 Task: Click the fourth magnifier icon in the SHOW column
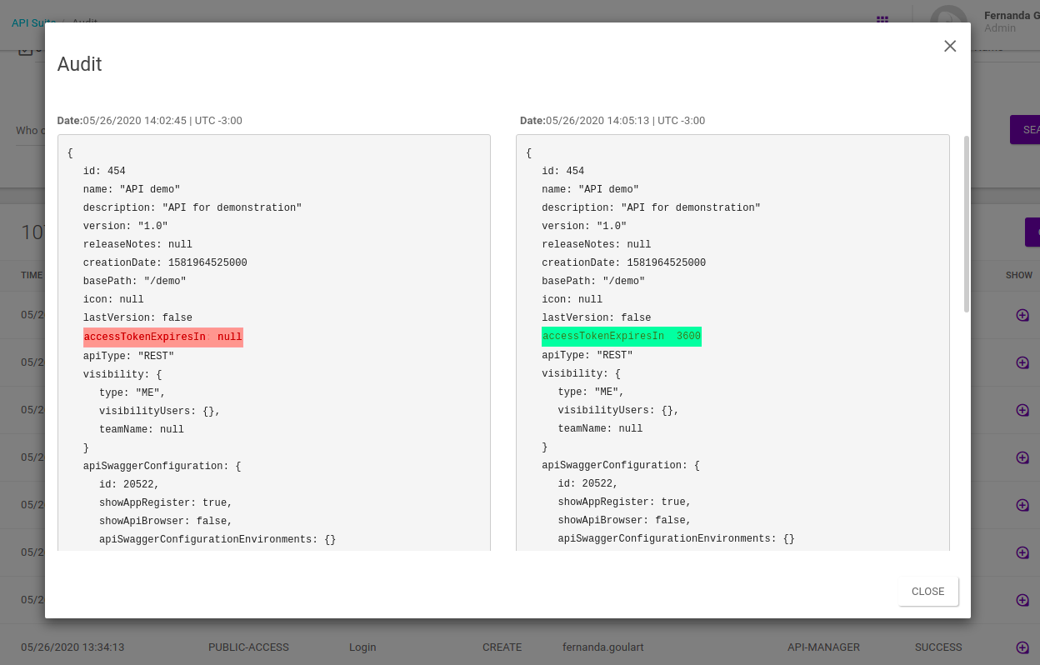click(x=1022, y=457)
